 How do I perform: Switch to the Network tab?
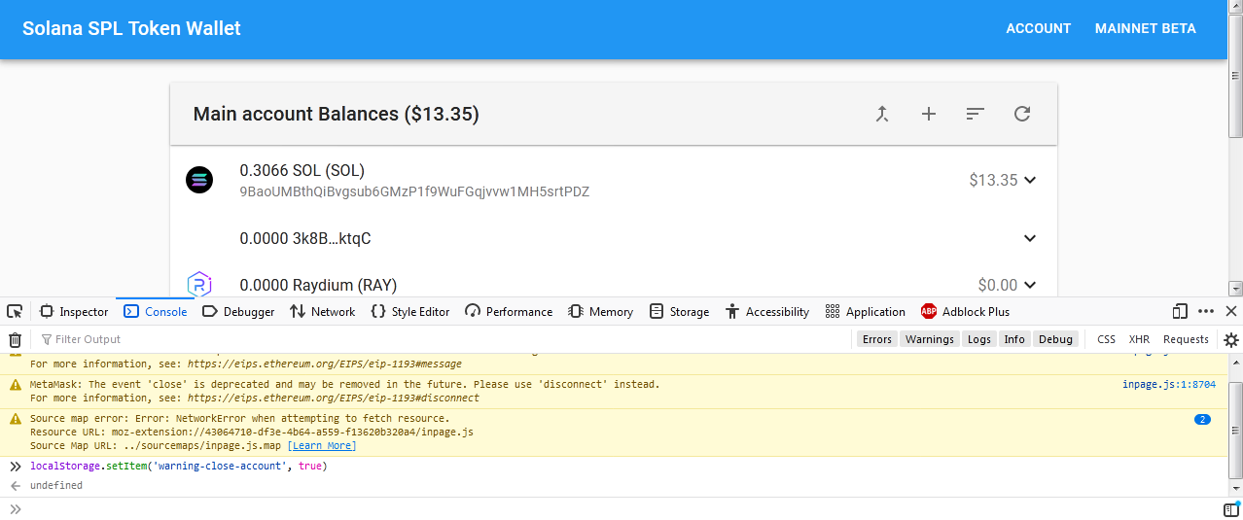323,312
